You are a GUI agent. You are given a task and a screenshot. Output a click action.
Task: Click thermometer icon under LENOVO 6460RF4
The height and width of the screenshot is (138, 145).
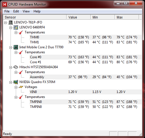(x=21, y=32)
